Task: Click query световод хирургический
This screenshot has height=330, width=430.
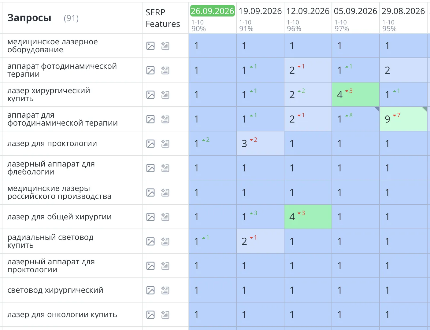Action: (x=55, y=290)
